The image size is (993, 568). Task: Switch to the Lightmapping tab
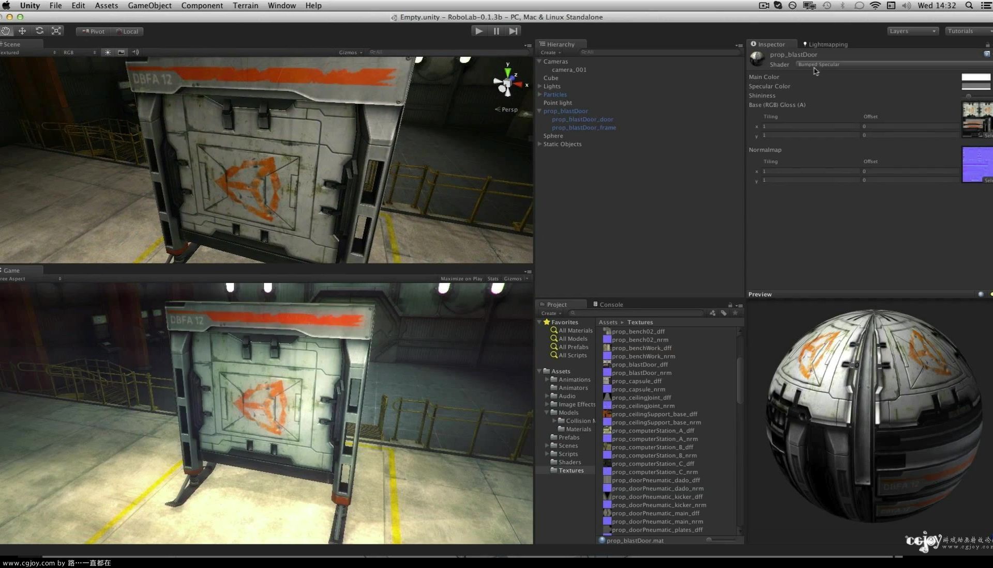tap(825, 44)
